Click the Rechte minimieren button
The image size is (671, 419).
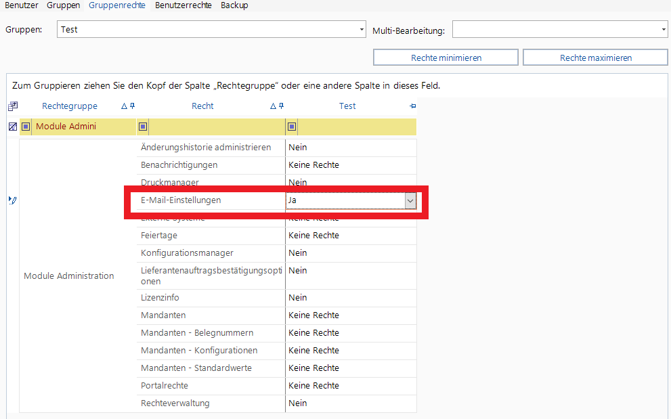[x=446, y=58]
